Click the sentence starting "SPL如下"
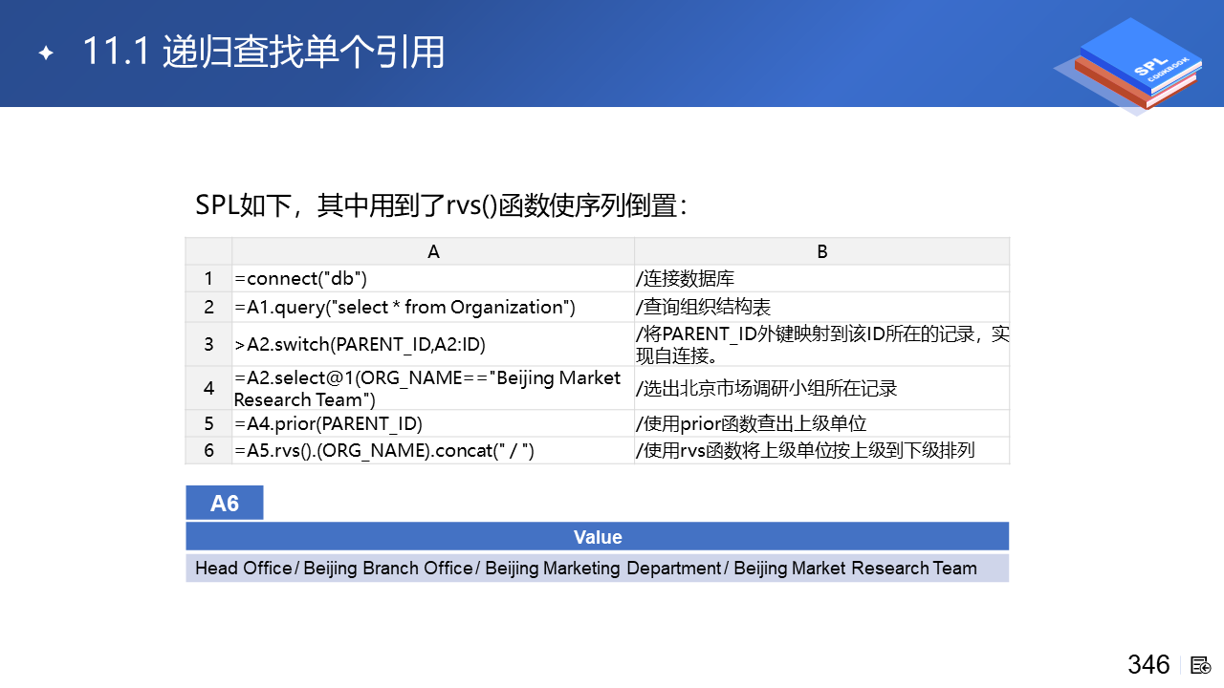The width and height of the screenshot is (1224, 688). (442, 205)
